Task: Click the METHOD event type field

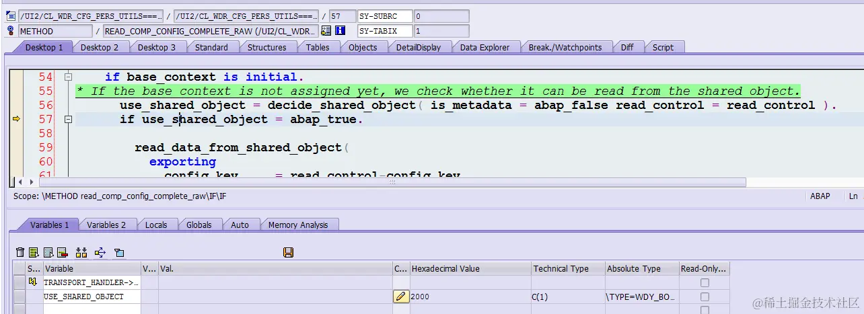Action: pyautogui.click(x=55, y=31)
